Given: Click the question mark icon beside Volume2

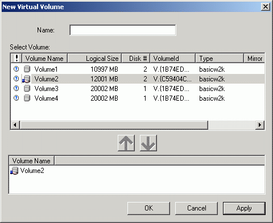Looking at the screenshot, I should [16, 79].
